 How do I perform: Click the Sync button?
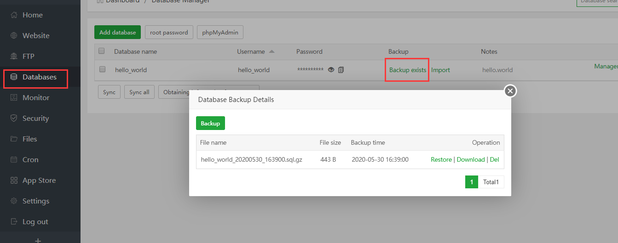point(109,92)
